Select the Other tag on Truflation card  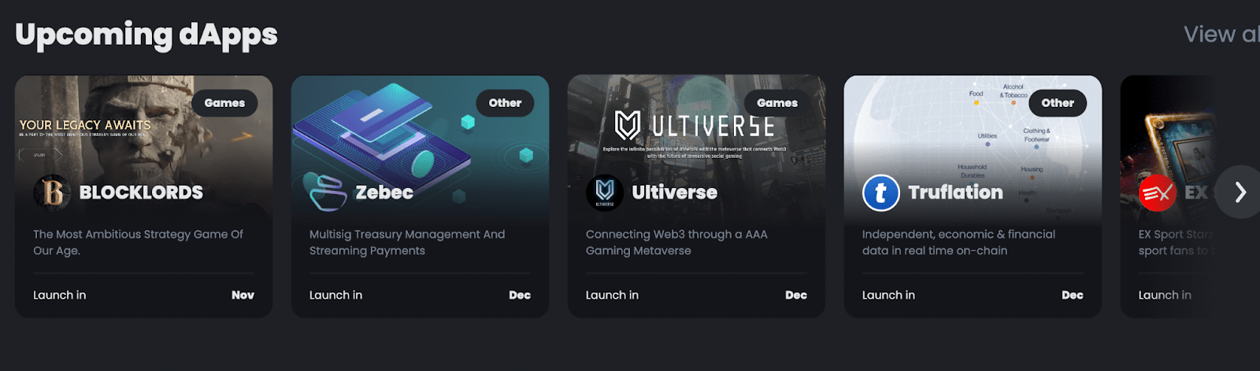pyautogui.click(x=1058, y=103)
